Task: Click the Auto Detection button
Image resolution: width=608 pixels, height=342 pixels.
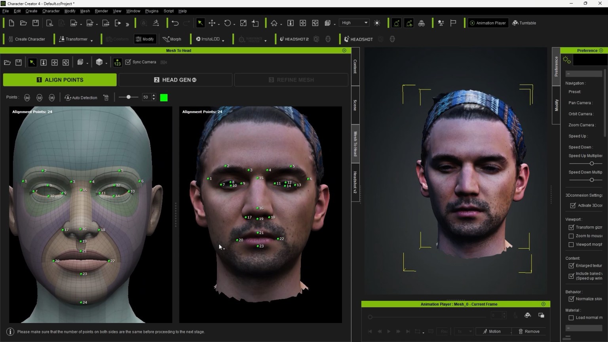Action: click(81, 97)
